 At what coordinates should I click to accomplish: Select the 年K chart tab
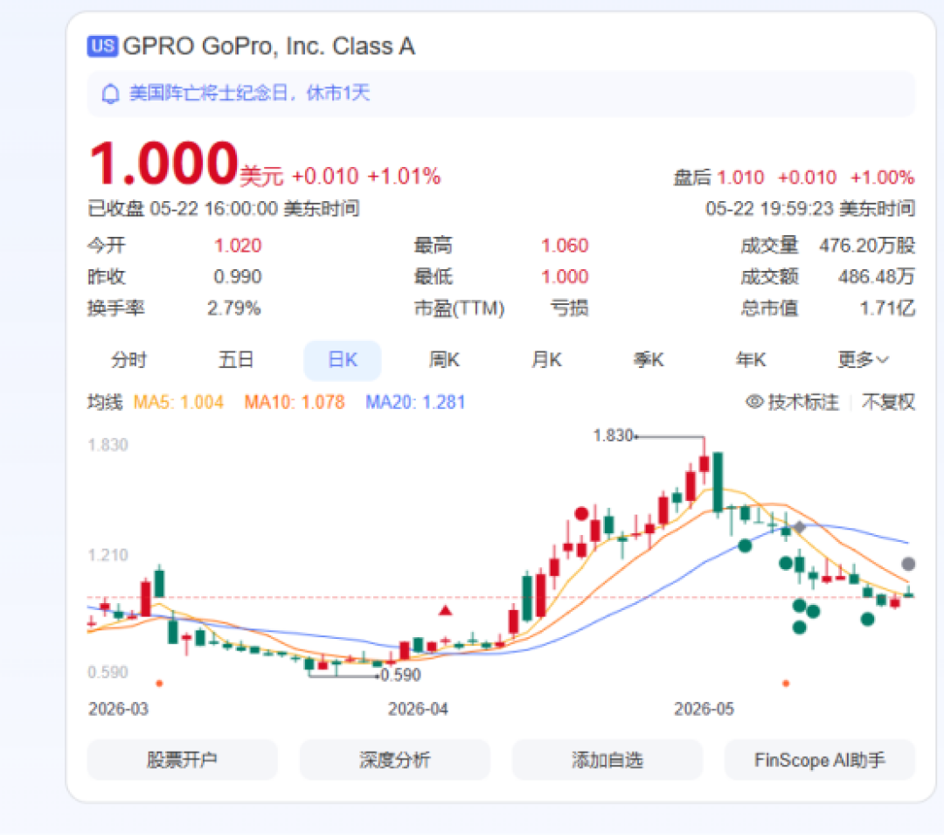click(x=751, y=360)
